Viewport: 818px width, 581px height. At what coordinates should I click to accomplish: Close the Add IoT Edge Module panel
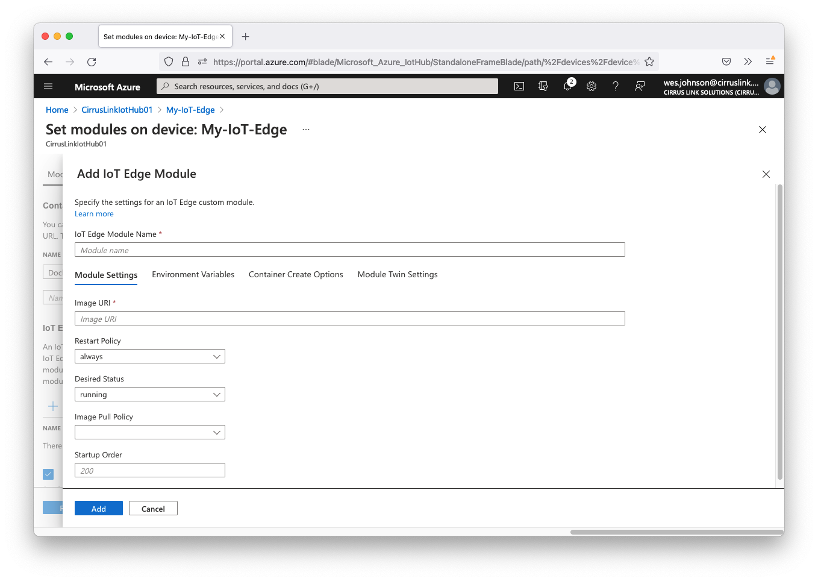coord(766,174)
